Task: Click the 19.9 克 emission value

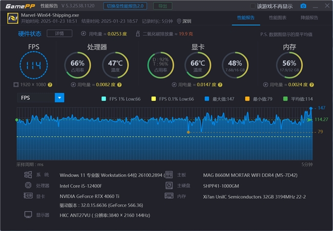Action: (186, 34)
